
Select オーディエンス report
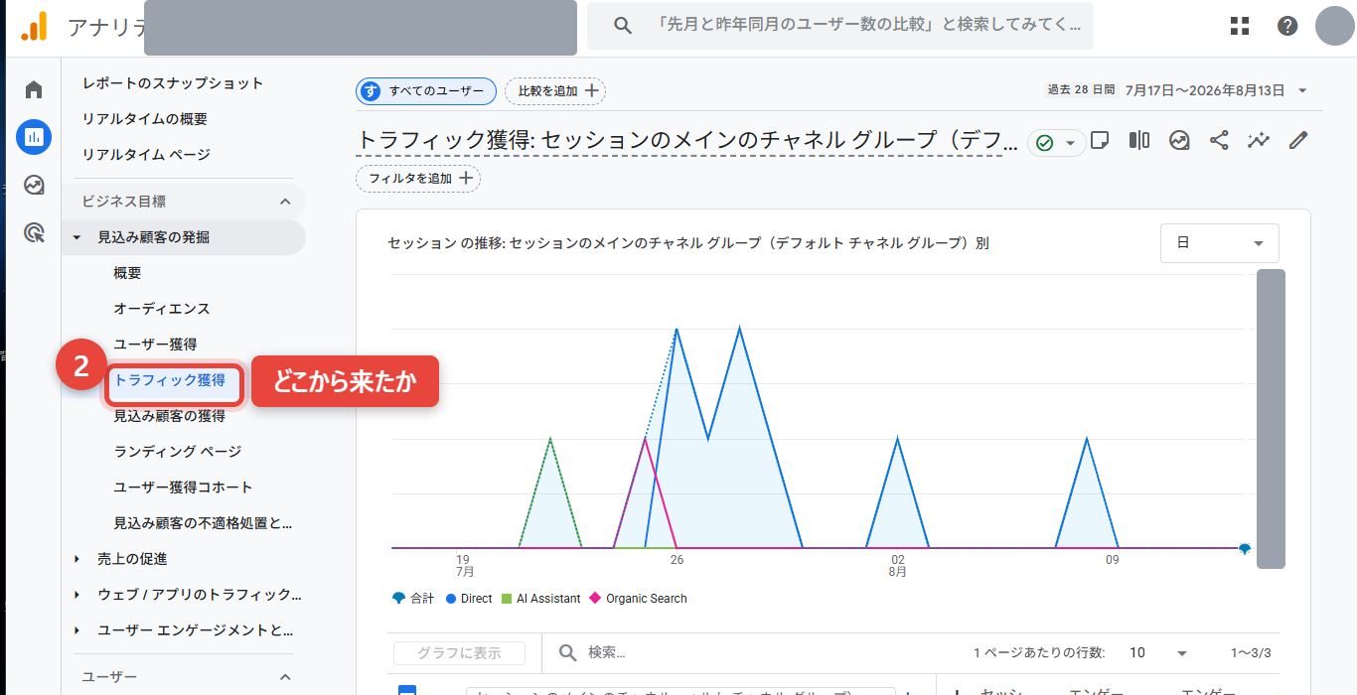(x=162, y=309)
